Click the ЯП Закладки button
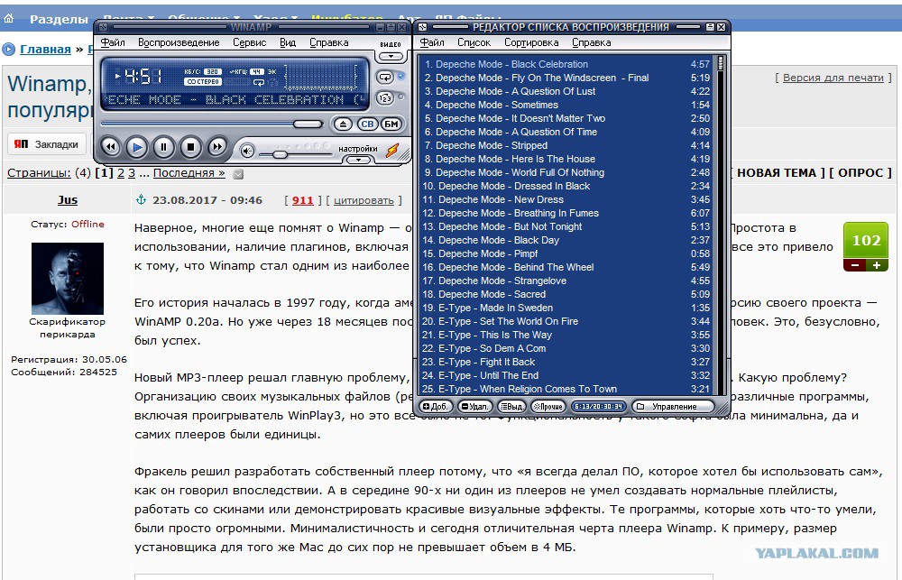Image resolution: width=902 pixels, height=580 pixels. (x=47, y=144)
